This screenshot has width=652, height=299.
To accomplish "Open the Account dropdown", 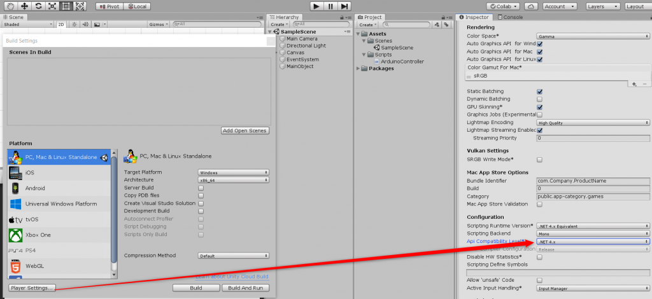I will [x=559, y=6].
